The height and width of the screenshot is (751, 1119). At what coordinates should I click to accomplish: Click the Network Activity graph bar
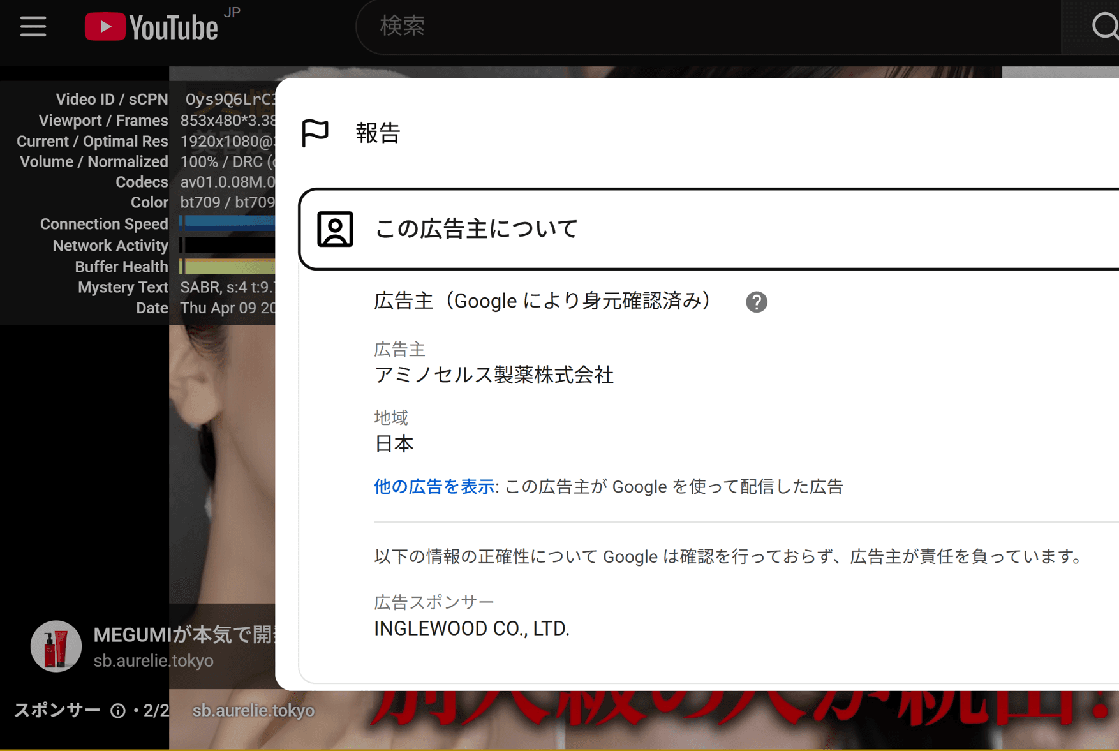click(x=228, y=245)
